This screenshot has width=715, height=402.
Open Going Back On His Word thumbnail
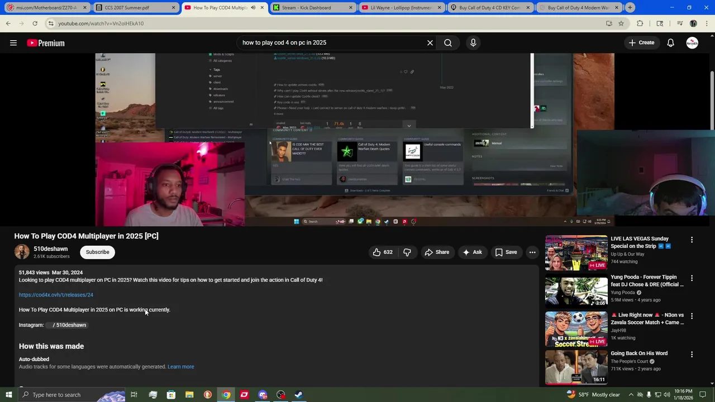(x=576, y=367)
